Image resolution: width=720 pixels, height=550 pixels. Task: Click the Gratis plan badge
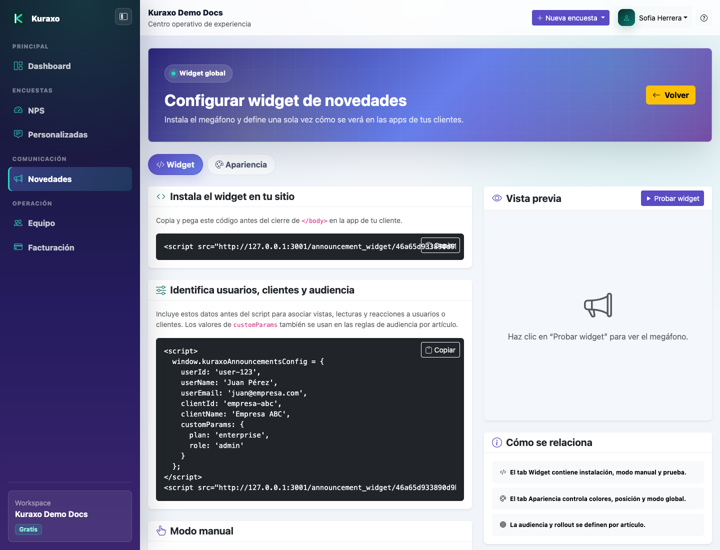28,529
